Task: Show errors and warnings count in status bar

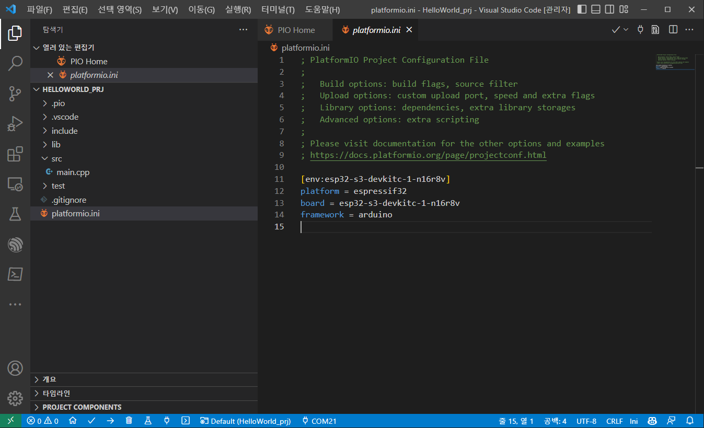Action: point(42,421)
